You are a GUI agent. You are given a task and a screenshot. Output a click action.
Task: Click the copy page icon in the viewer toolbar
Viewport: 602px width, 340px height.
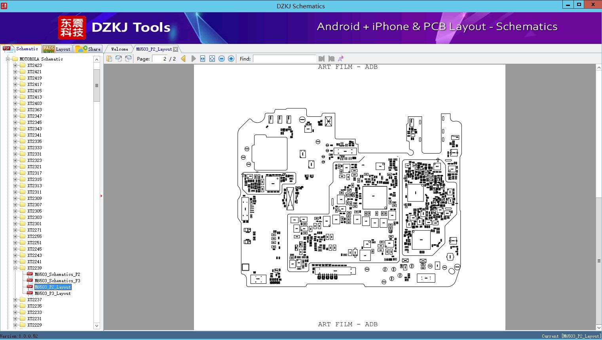[x=109, y=59]
